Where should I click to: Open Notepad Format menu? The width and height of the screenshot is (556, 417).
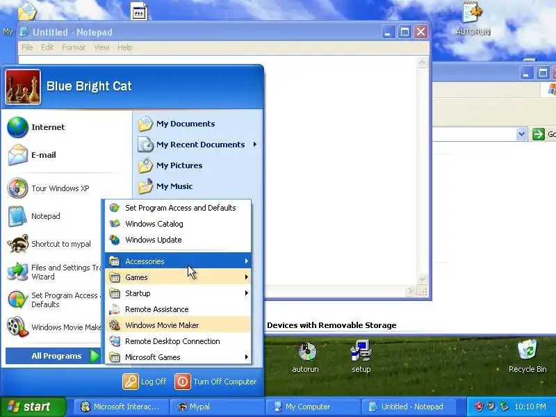pos(74,47)
